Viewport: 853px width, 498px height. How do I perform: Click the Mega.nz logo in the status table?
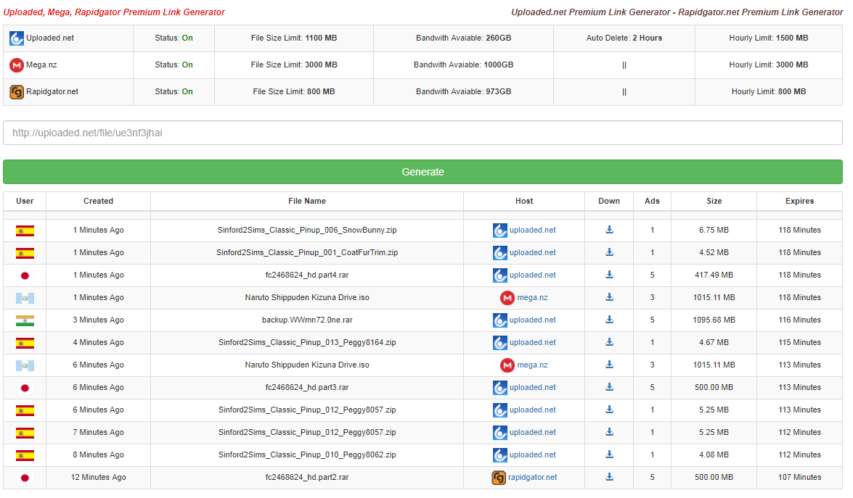point(17,65)
